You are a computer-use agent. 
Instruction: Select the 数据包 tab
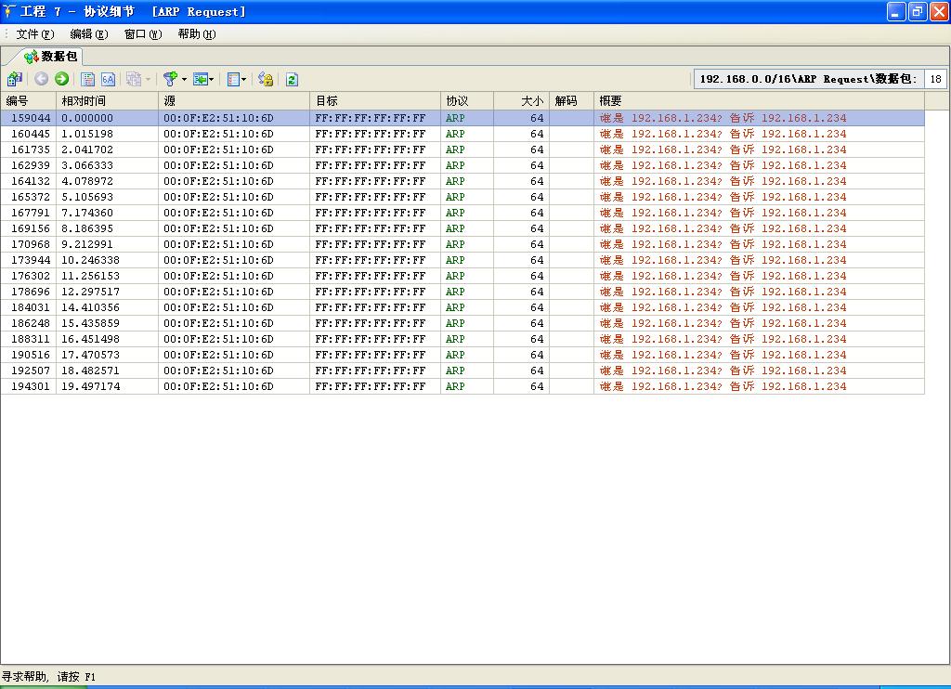(52, 57)
